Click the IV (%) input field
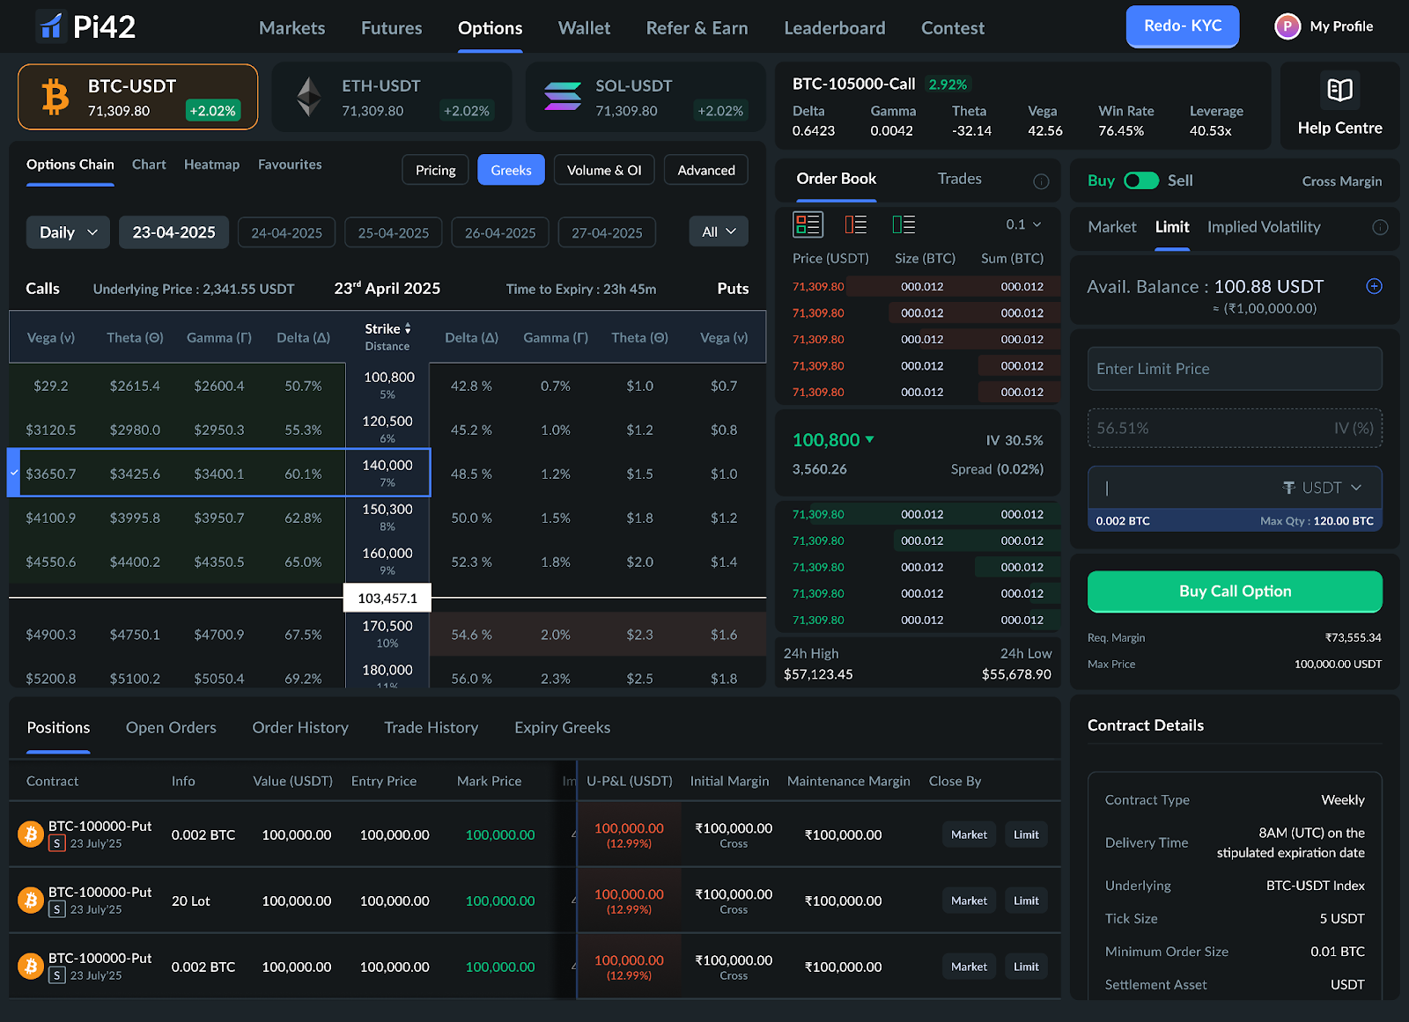Screen dimensions: 1409x1022 click(x=1235, y=429)
